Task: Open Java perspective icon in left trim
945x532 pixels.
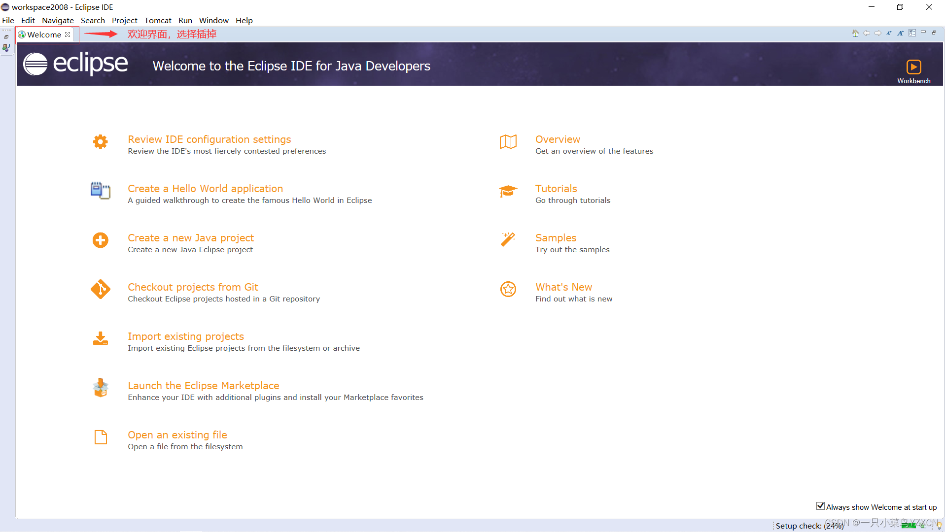Action: point(6,48)
